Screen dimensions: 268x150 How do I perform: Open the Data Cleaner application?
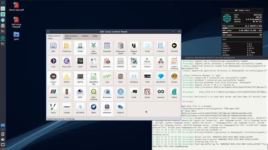pos(93,47)
